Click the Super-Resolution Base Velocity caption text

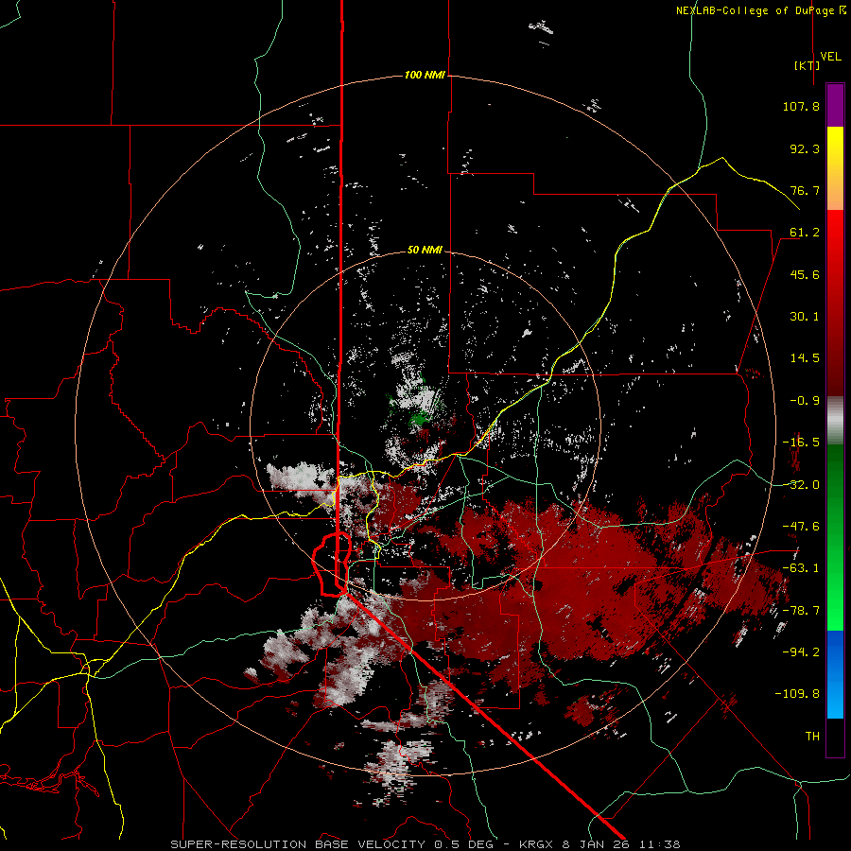tap(425, 844)
